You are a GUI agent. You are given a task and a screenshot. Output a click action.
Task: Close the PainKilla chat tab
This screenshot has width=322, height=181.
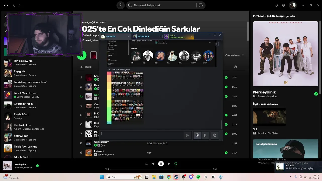[x=128, y=36]
